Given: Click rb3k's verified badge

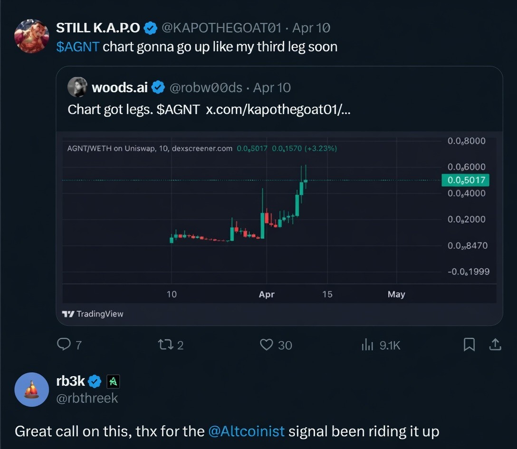Looking at the screenshot, I should coord(95,381).
